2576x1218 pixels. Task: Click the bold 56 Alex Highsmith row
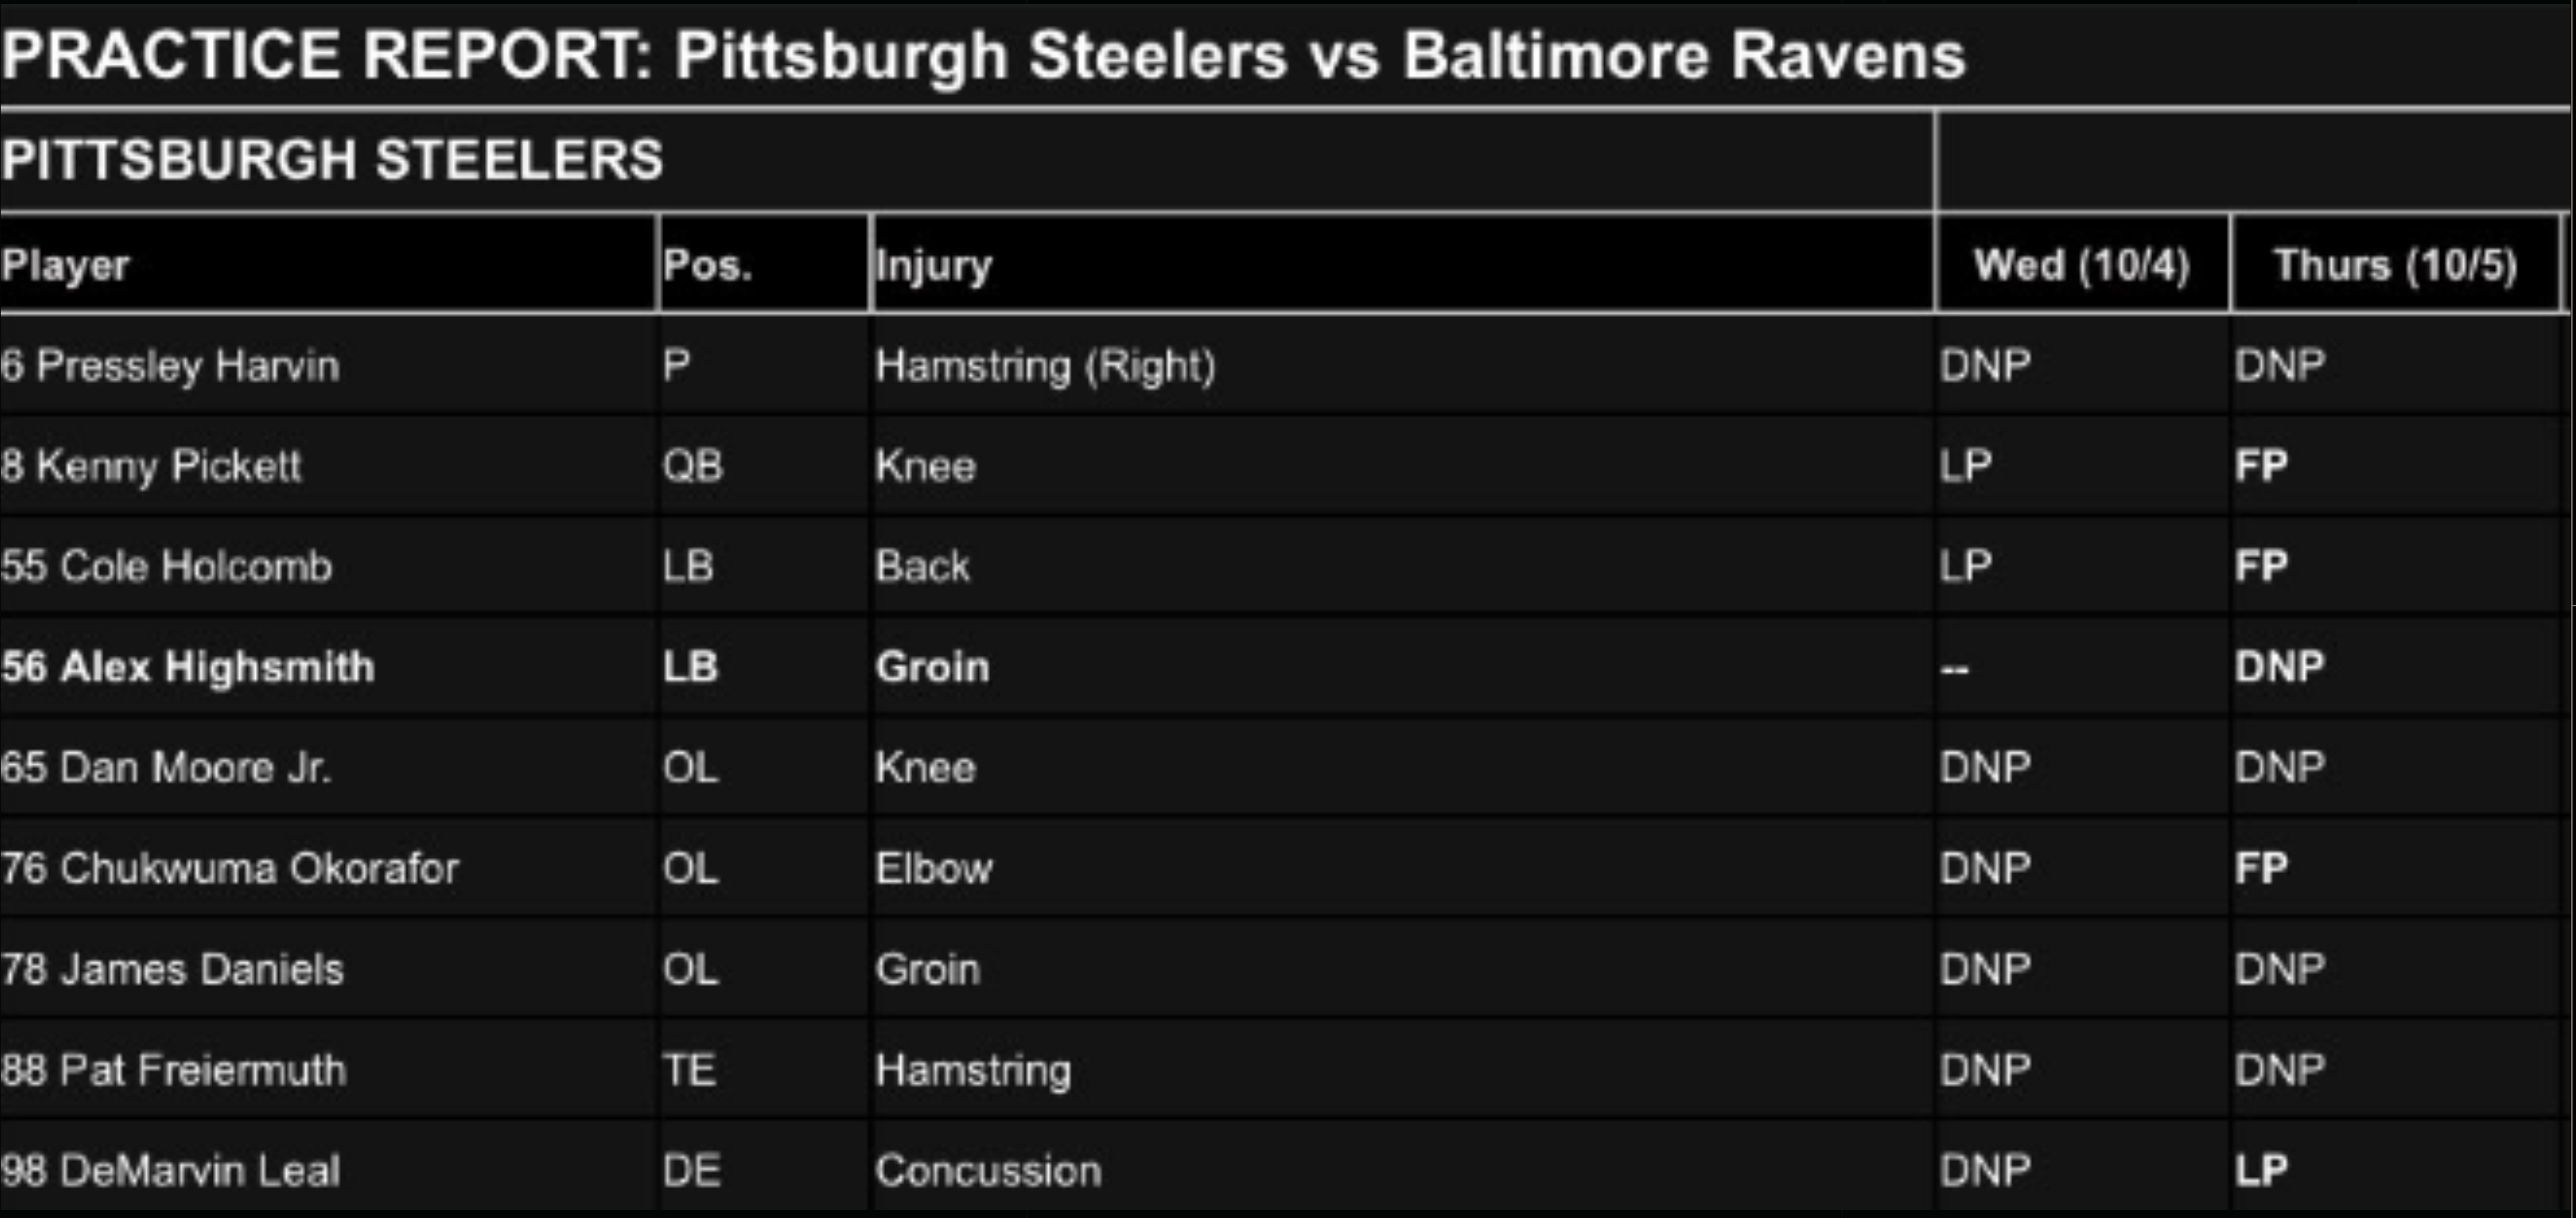[x=188, y=667]
